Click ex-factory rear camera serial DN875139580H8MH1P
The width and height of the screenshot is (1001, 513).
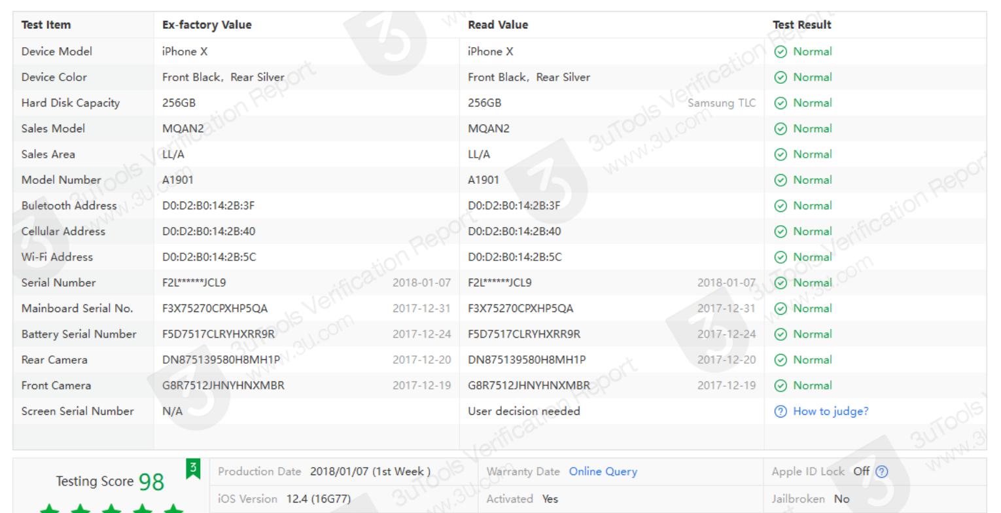pos(221,359)
